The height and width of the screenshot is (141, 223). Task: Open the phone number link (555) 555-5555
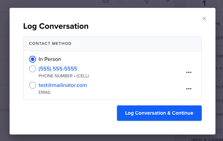click(58, 69)
